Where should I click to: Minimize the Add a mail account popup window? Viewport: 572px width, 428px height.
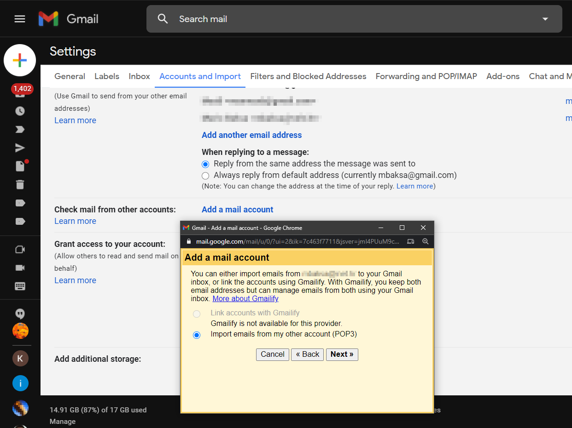(x=381, y=228)
